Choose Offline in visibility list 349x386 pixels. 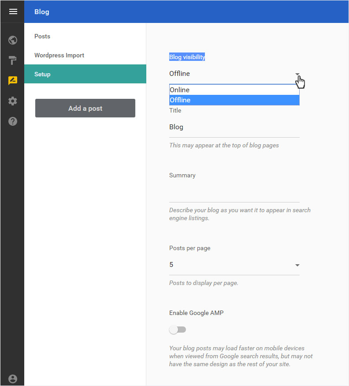coord(234,100)
